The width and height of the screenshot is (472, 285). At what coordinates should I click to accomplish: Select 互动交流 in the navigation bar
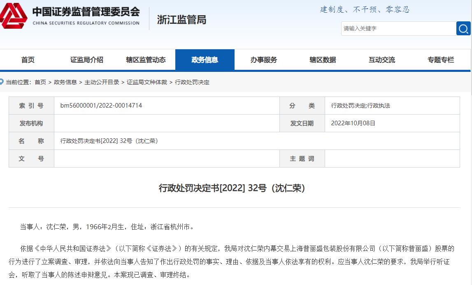pyautogui.click(x=381, y=60)
